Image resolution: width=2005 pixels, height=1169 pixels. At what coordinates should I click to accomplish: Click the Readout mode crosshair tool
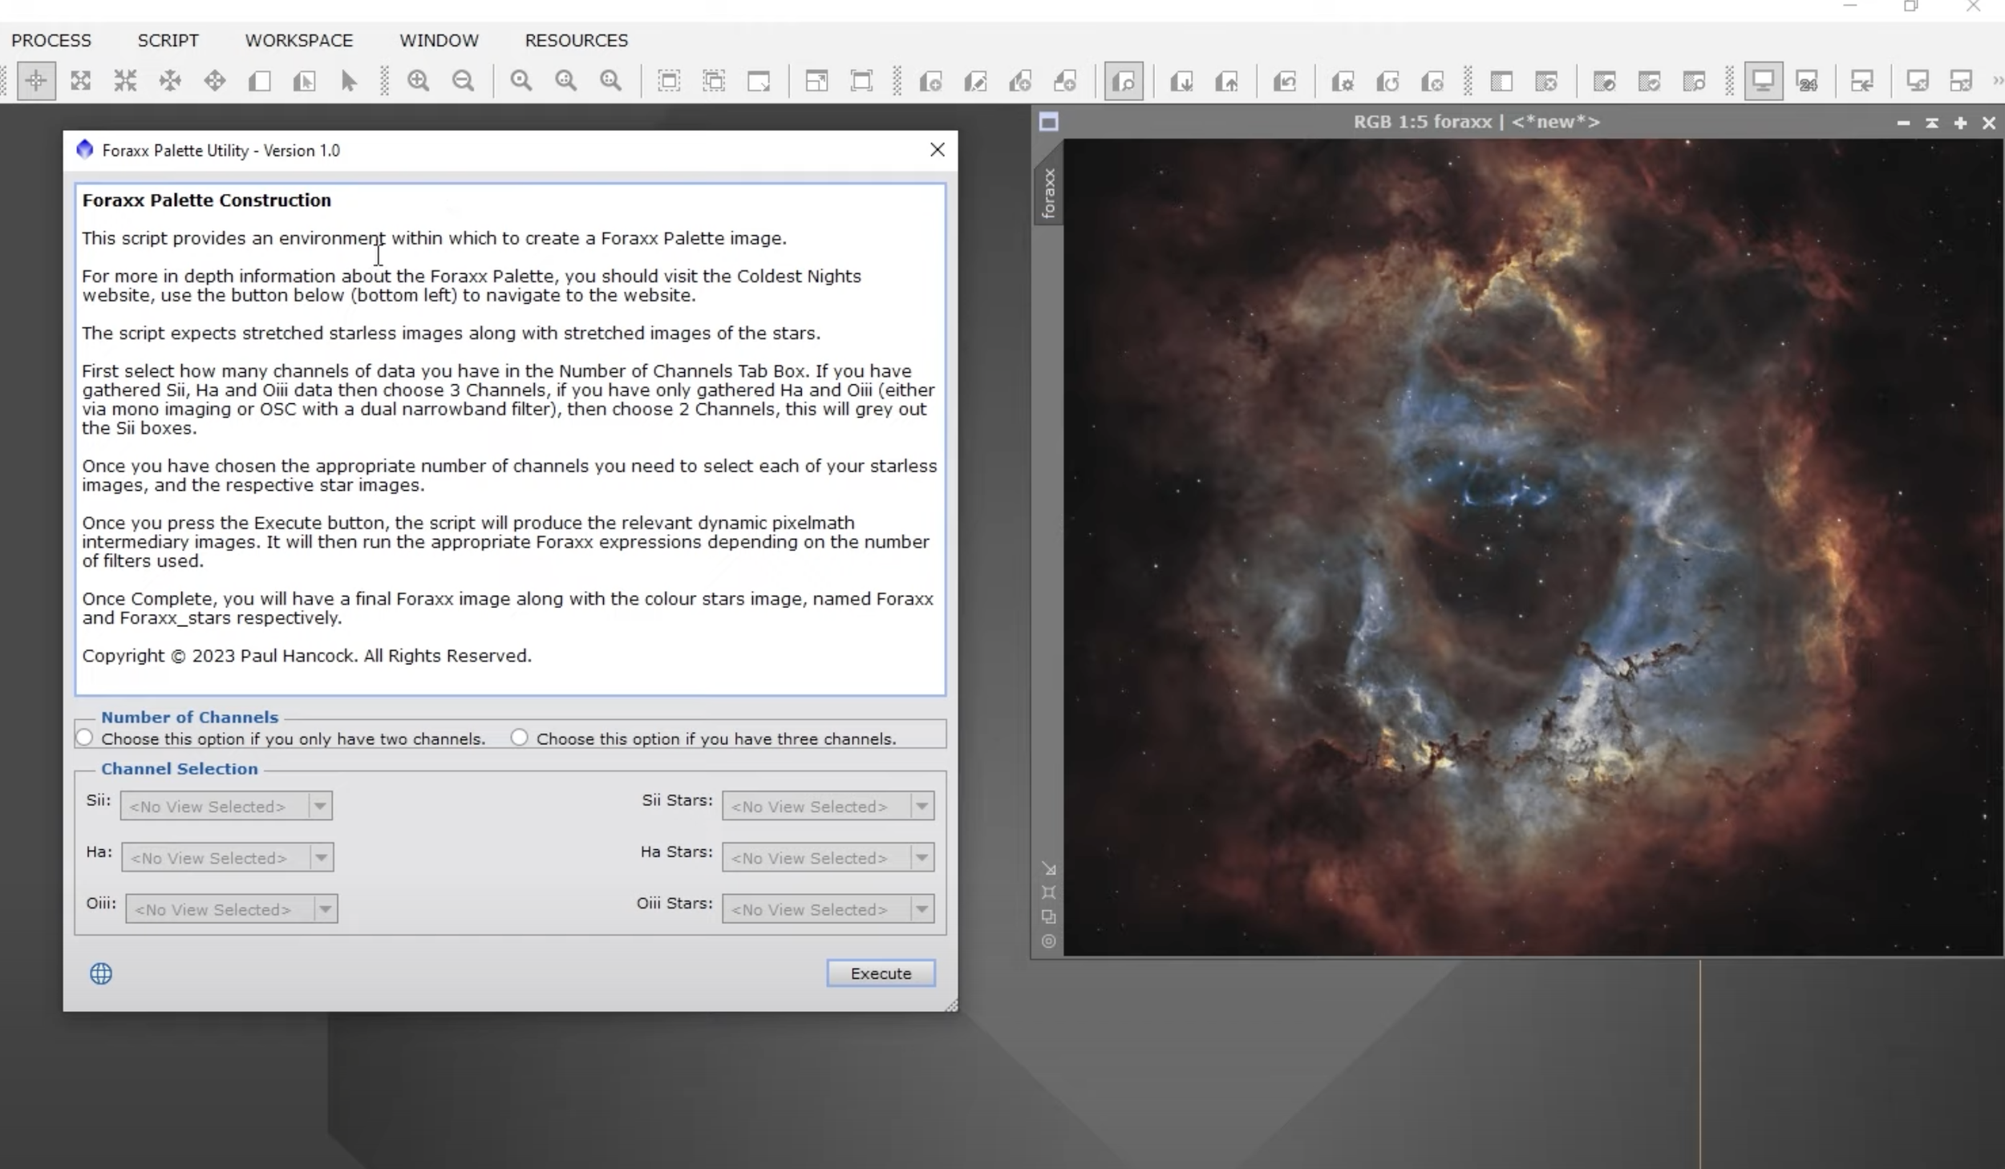(36, 81)
